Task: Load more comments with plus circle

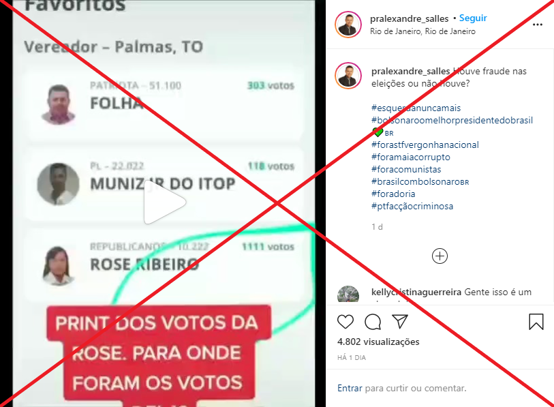Action: pyautogui.click(x=440, y=256)
